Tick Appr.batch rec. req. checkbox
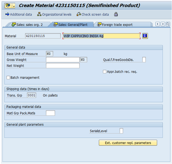 point(104,72)
